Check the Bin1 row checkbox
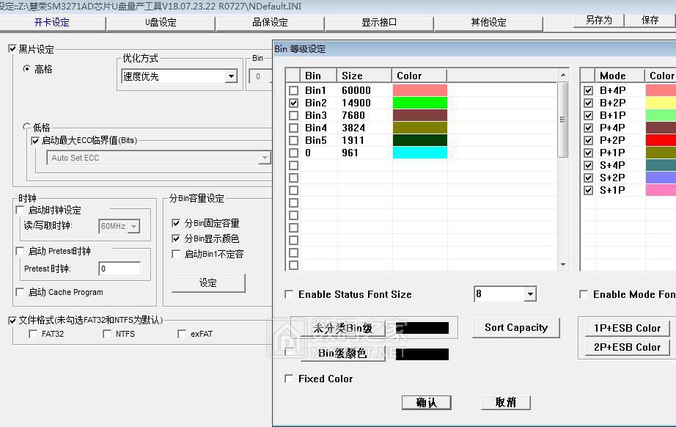 coord(294,91)
